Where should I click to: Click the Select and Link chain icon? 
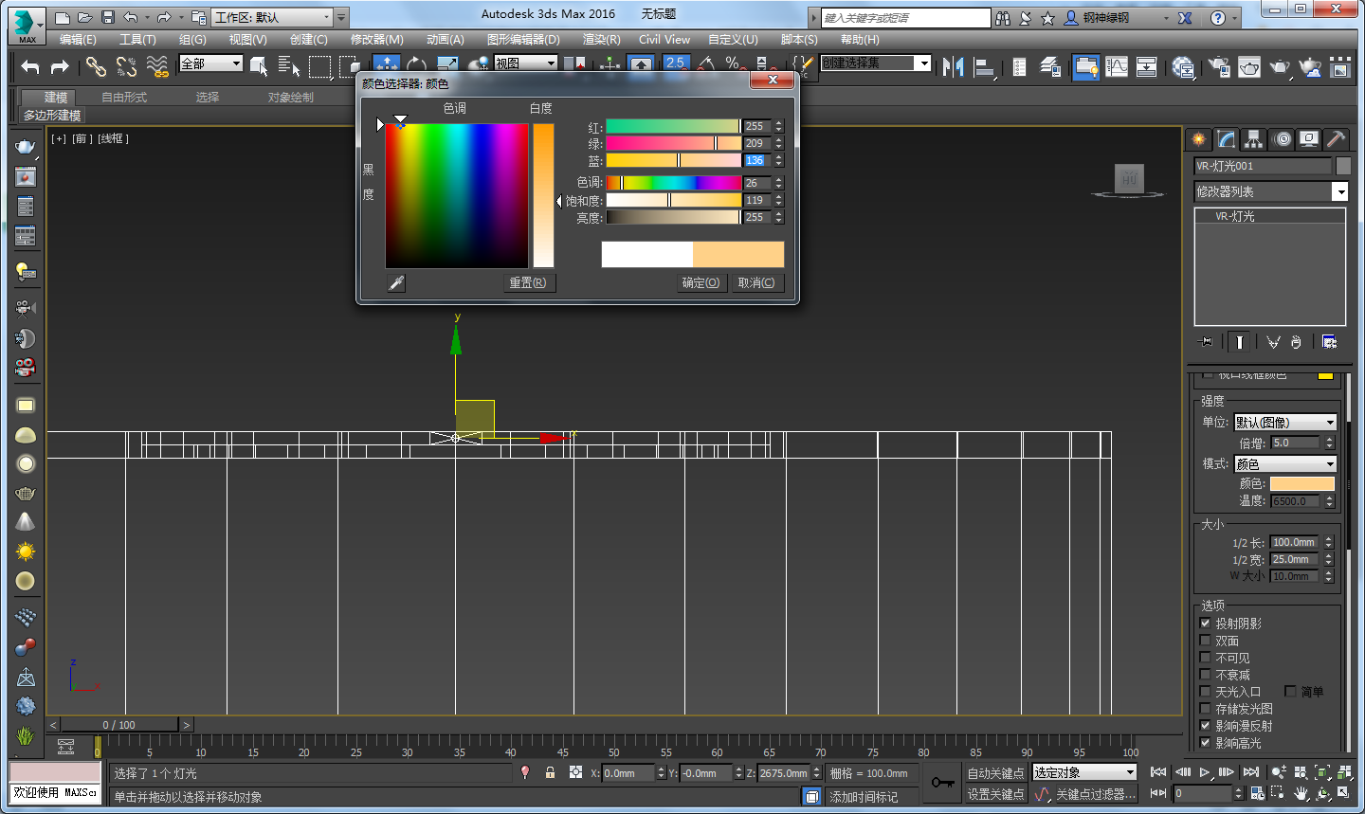(96, 66)
